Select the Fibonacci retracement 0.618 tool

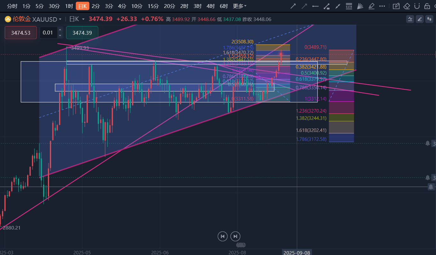(349, 6)
